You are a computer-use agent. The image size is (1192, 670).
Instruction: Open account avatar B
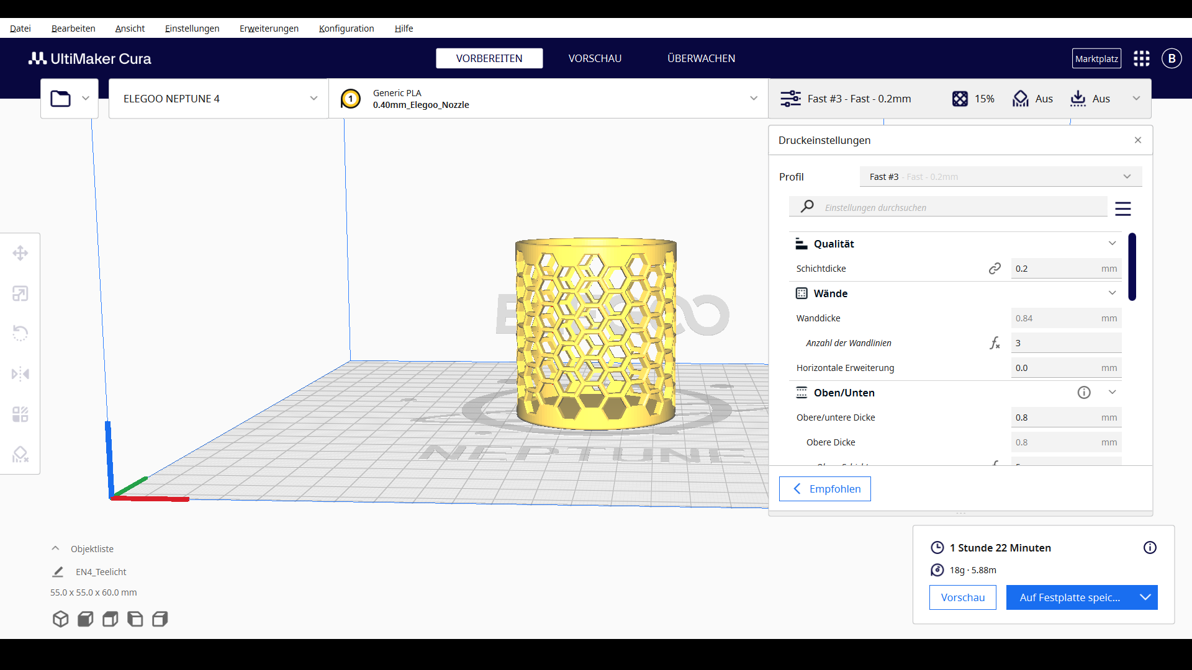click(x=1172, y=58)
